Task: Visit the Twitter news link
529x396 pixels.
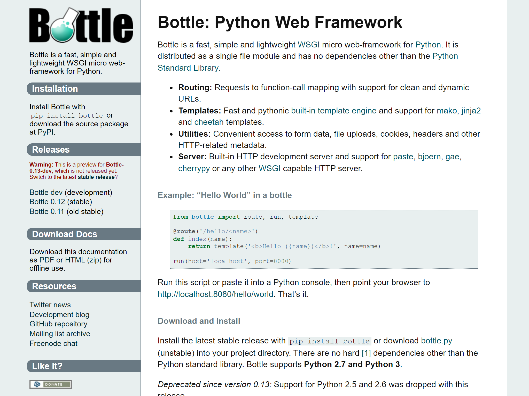Action: click(50, 305)
